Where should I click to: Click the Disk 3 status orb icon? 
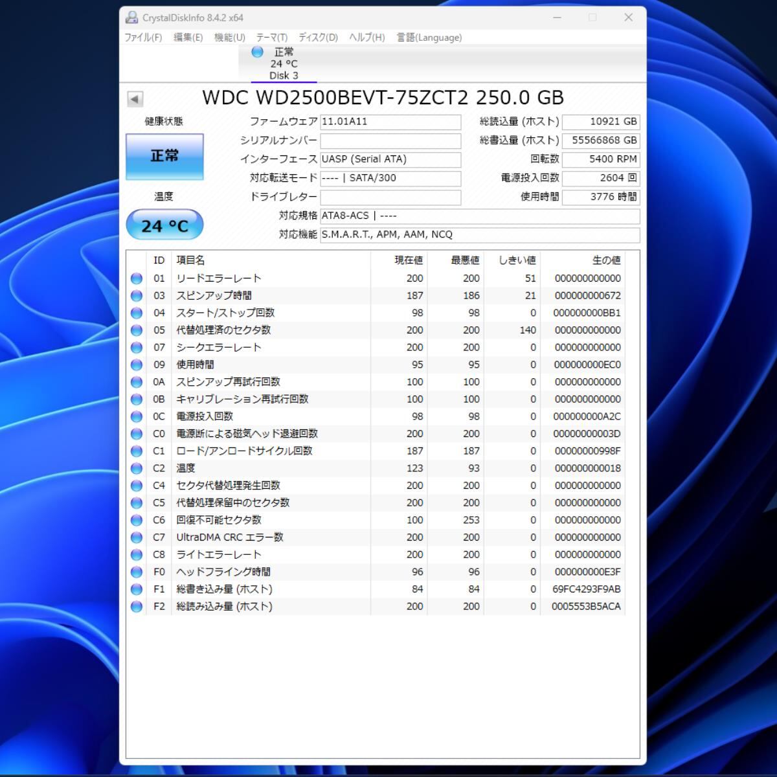[x=257, y=52]
